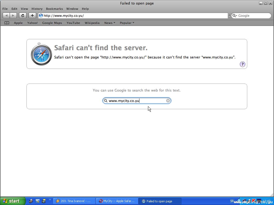Open the Google Maps bookmark

point(52,23)
